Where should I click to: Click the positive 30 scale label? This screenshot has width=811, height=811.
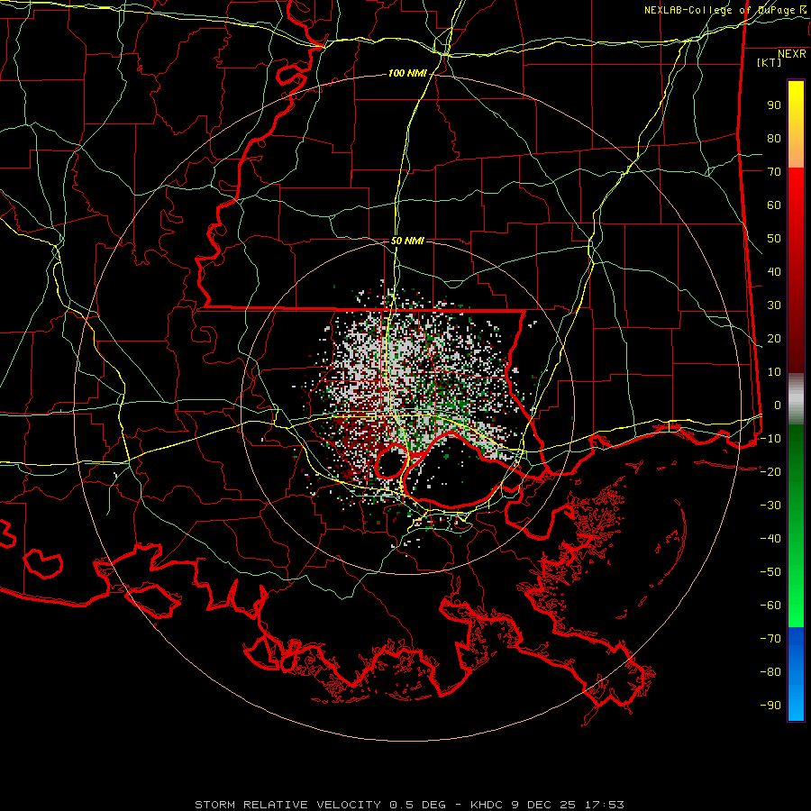[x=774, y=305]
